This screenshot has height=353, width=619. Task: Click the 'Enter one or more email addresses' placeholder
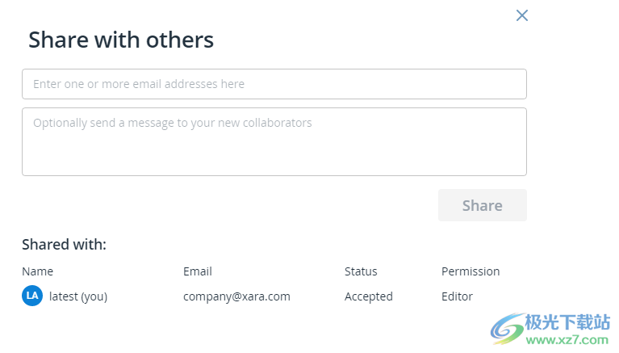point(139,84)
